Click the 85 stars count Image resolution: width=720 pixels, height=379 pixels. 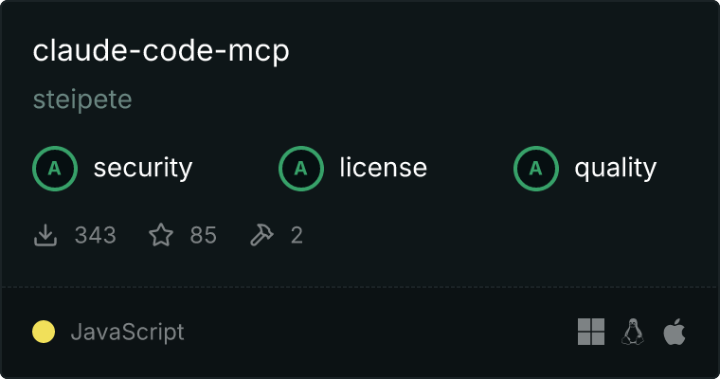pyautogui.click(x=204, y=235)
